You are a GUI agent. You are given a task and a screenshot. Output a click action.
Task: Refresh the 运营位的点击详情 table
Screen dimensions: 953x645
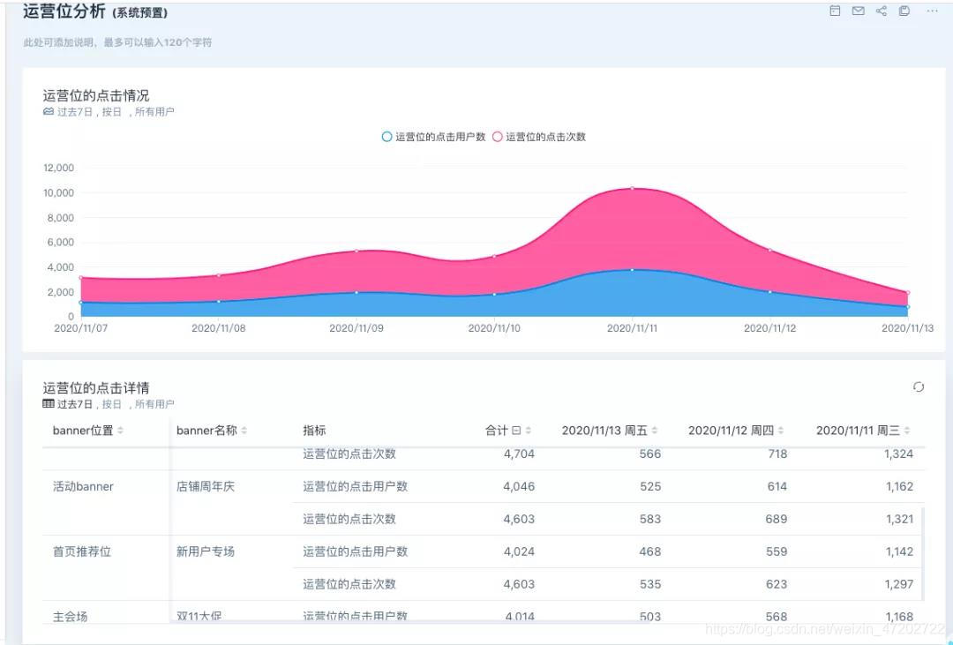tap(919, 386)
